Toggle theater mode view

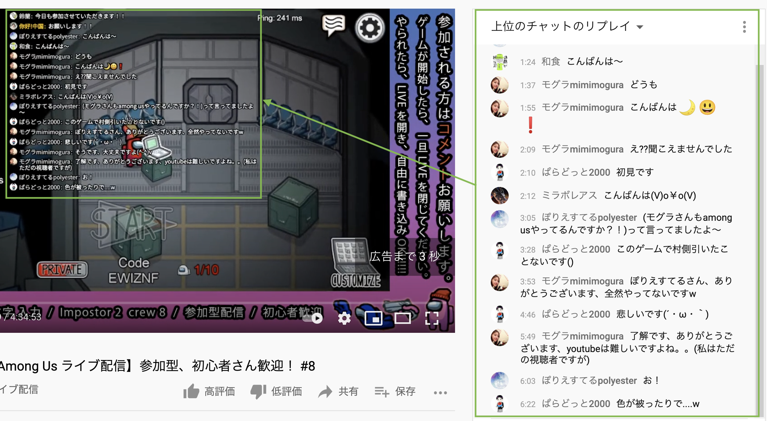click(402, 318)
